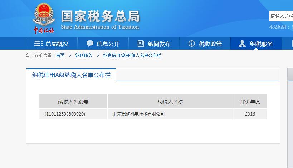Screen dimensions: 293x168
Task: Click the list icon beside 总局概况
Action: tap(38, 44)
